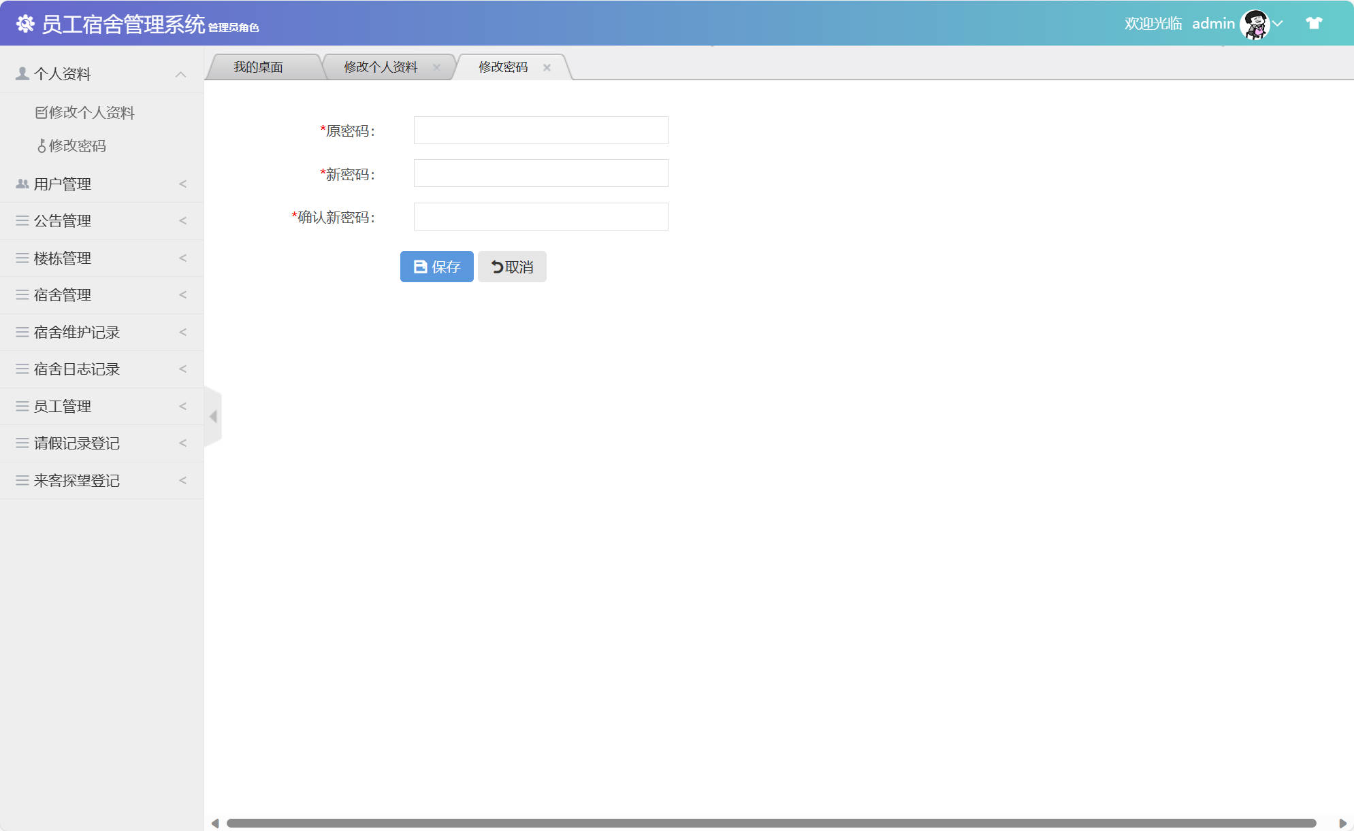The image size is (1354, 831).
Task: Switch to the 我的桌面 tab
Action: [258, 67]
